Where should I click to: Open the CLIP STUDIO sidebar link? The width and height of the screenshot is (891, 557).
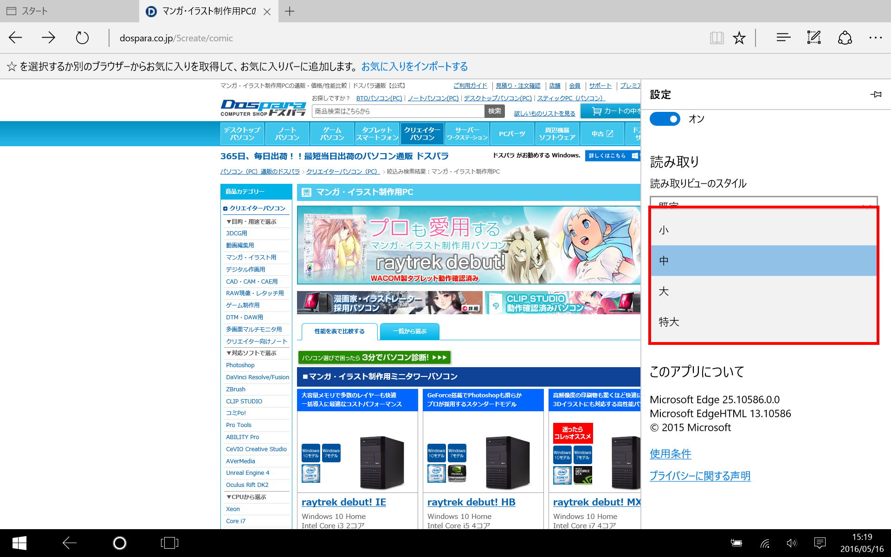point(244,402)
